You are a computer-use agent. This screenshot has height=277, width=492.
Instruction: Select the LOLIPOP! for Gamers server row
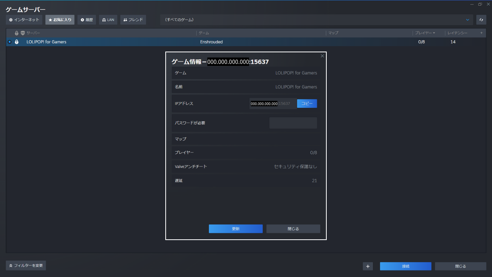(246, 42)
